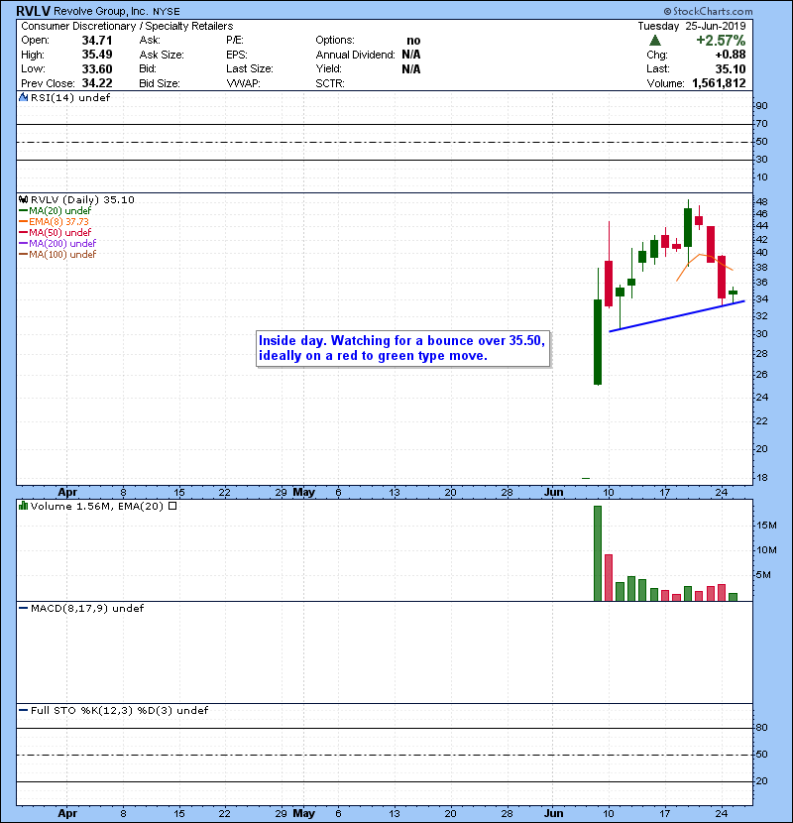
Task: Click the Jun label under the price chart
Action: [x=554, y=493]
